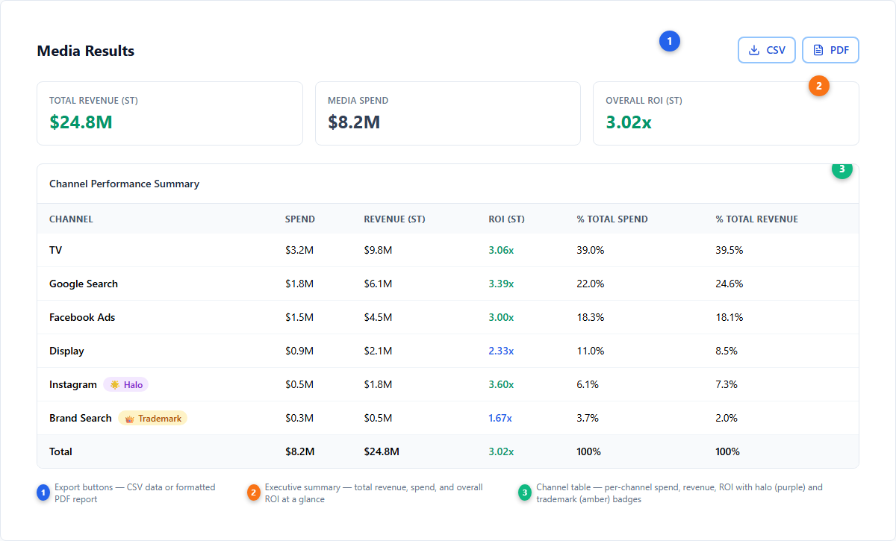Click the CHANNEL column header

[x=71, y=219]
